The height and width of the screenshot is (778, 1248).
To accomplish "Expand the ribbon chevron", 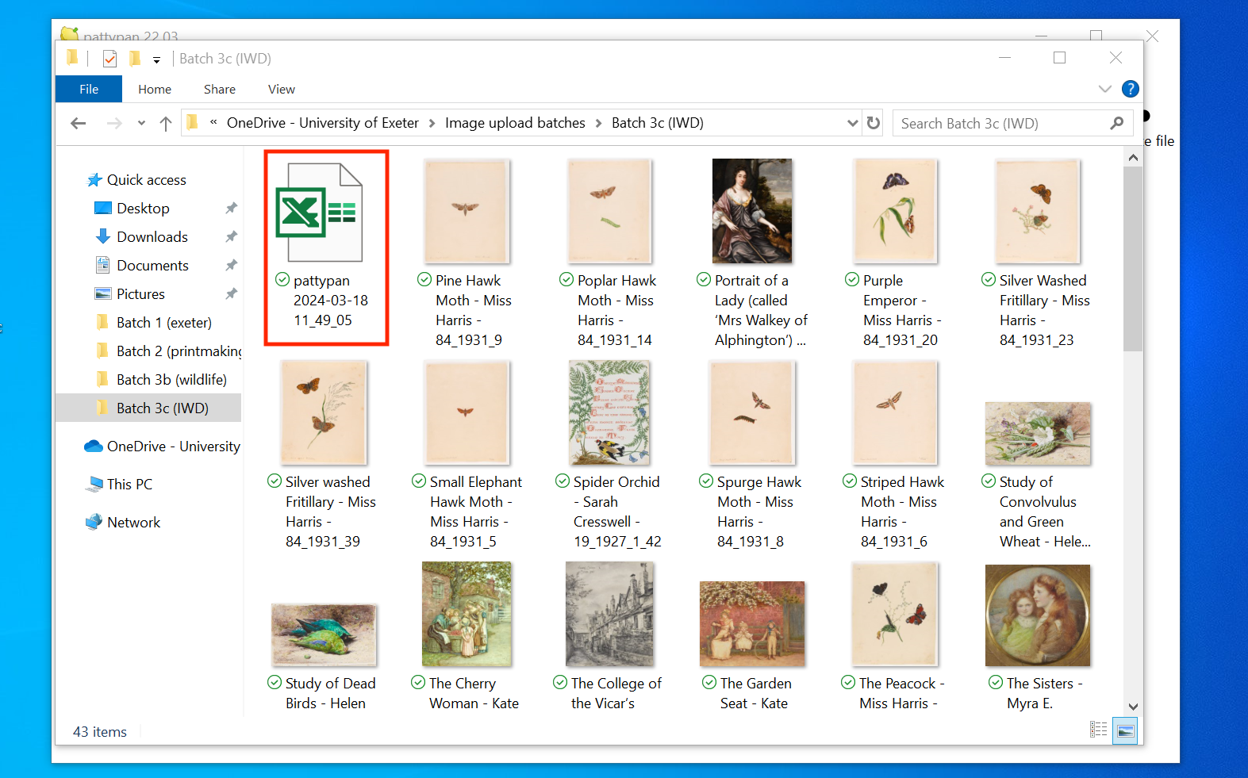I will 1104,89.
